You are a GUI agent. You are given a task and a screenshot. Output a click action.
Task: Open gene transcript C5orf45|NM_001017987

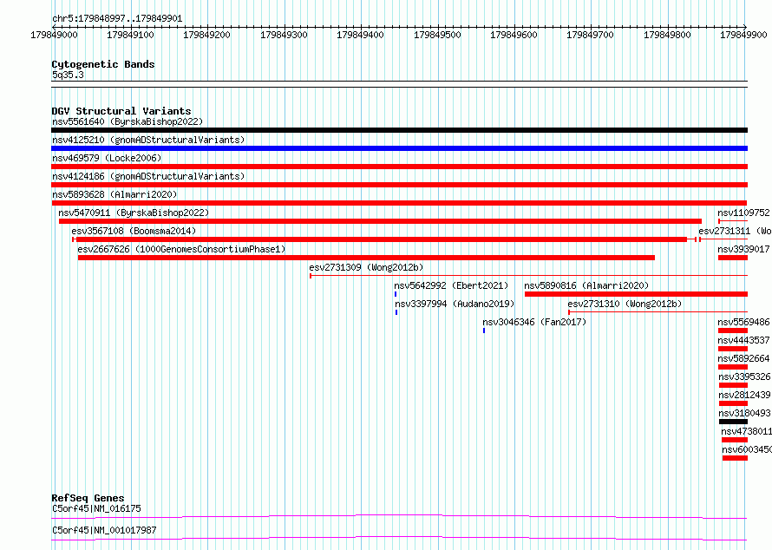[x=104, y=530]
